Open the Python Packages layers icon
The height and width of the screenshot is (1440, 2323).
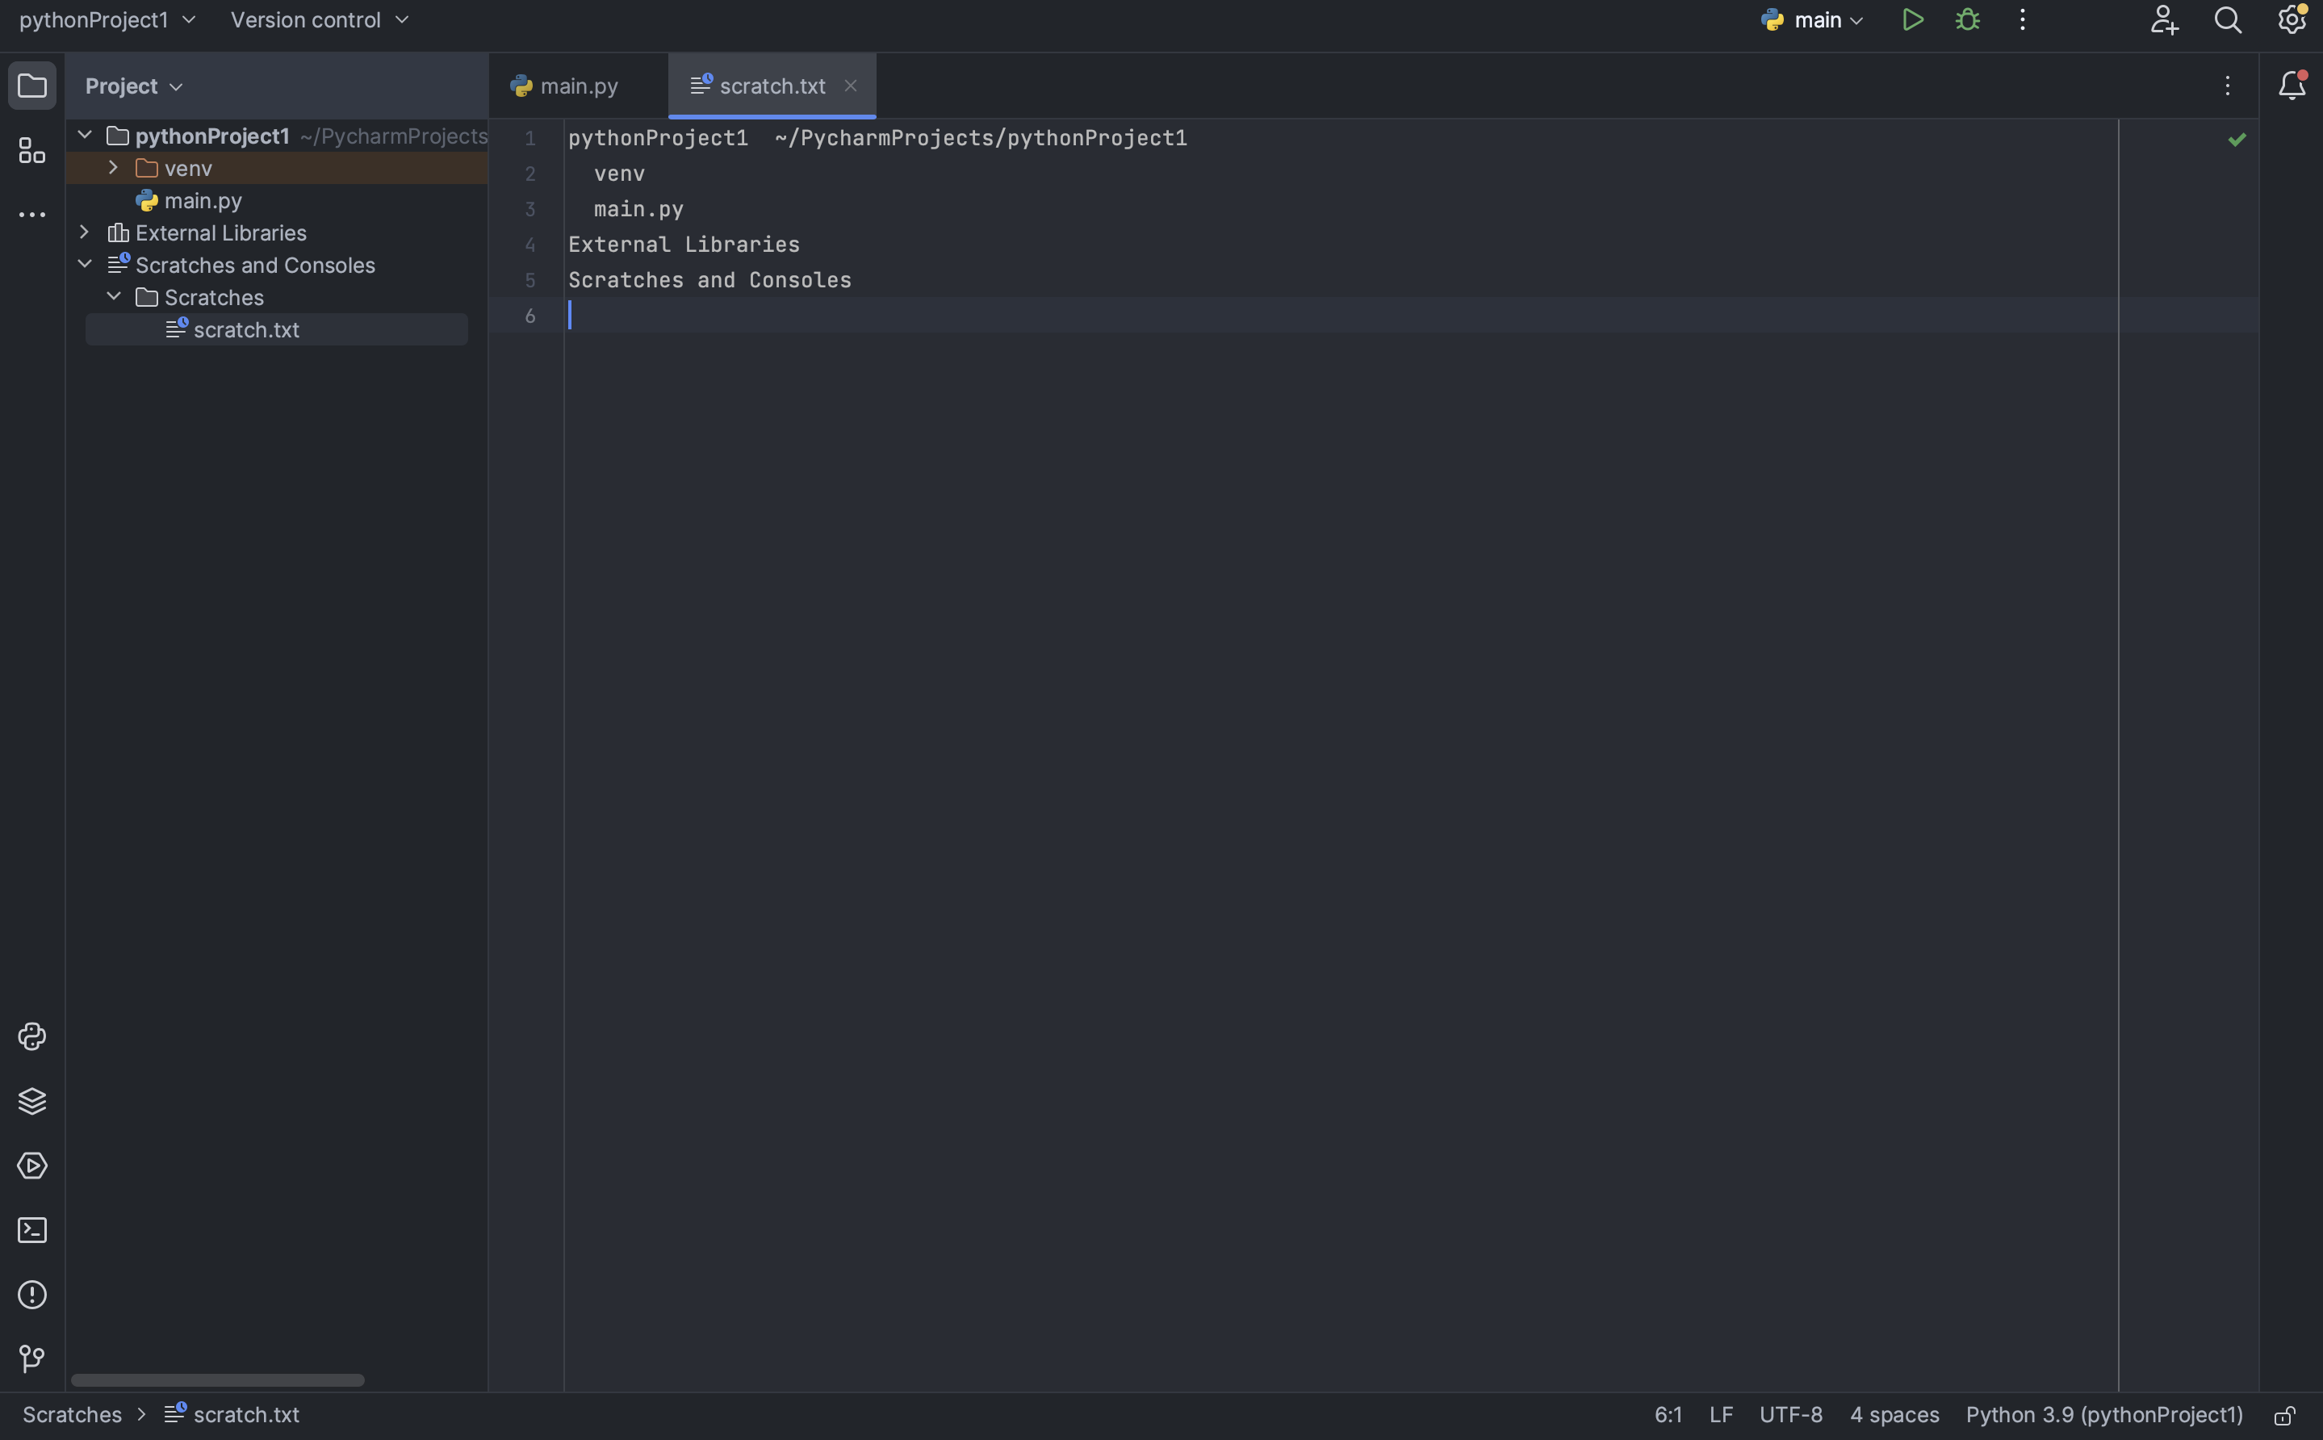click(32, 1101)
